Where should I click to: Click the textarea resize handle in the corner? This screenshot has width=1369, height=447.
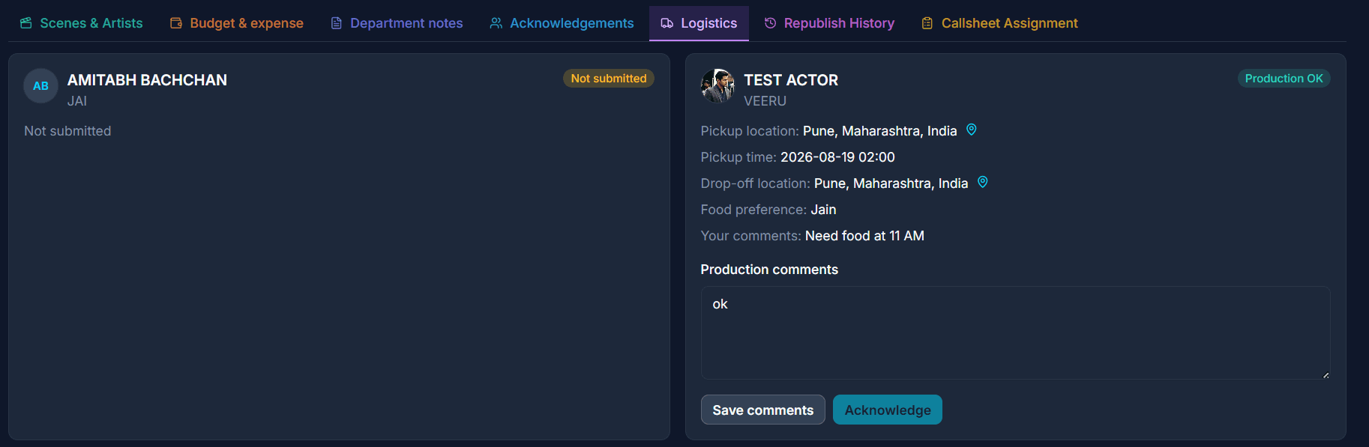pos(1326,374)
